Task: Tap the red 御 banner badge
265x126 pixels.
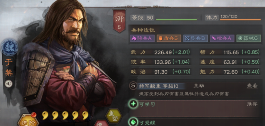Action: click(119, 21)
